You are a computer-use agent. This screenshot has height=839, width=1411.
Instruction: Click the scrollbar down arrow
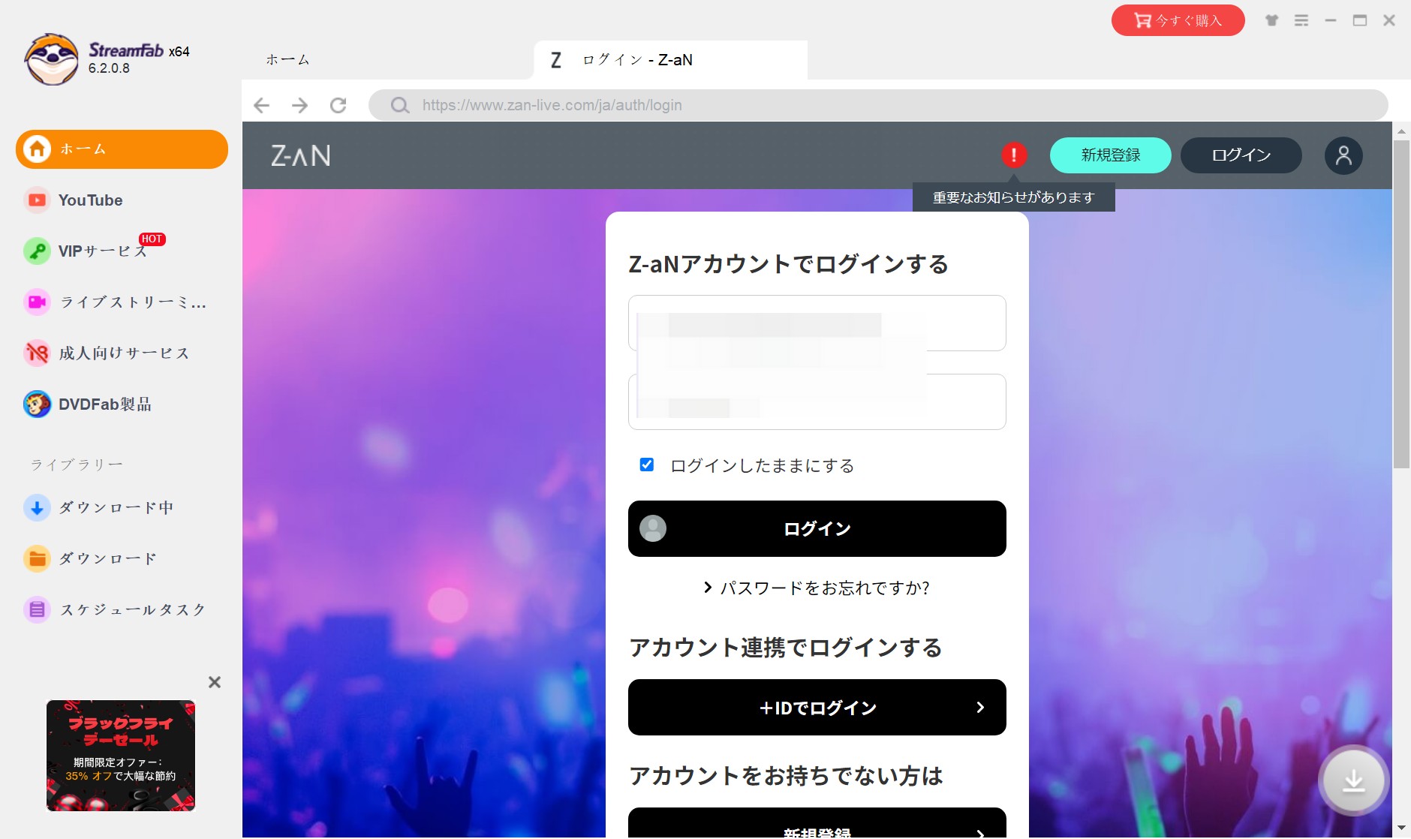coord(1401,828)
